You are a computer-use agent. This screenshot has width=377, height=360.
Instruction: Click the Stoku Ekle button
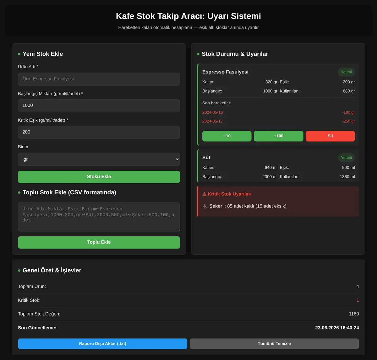99,177
